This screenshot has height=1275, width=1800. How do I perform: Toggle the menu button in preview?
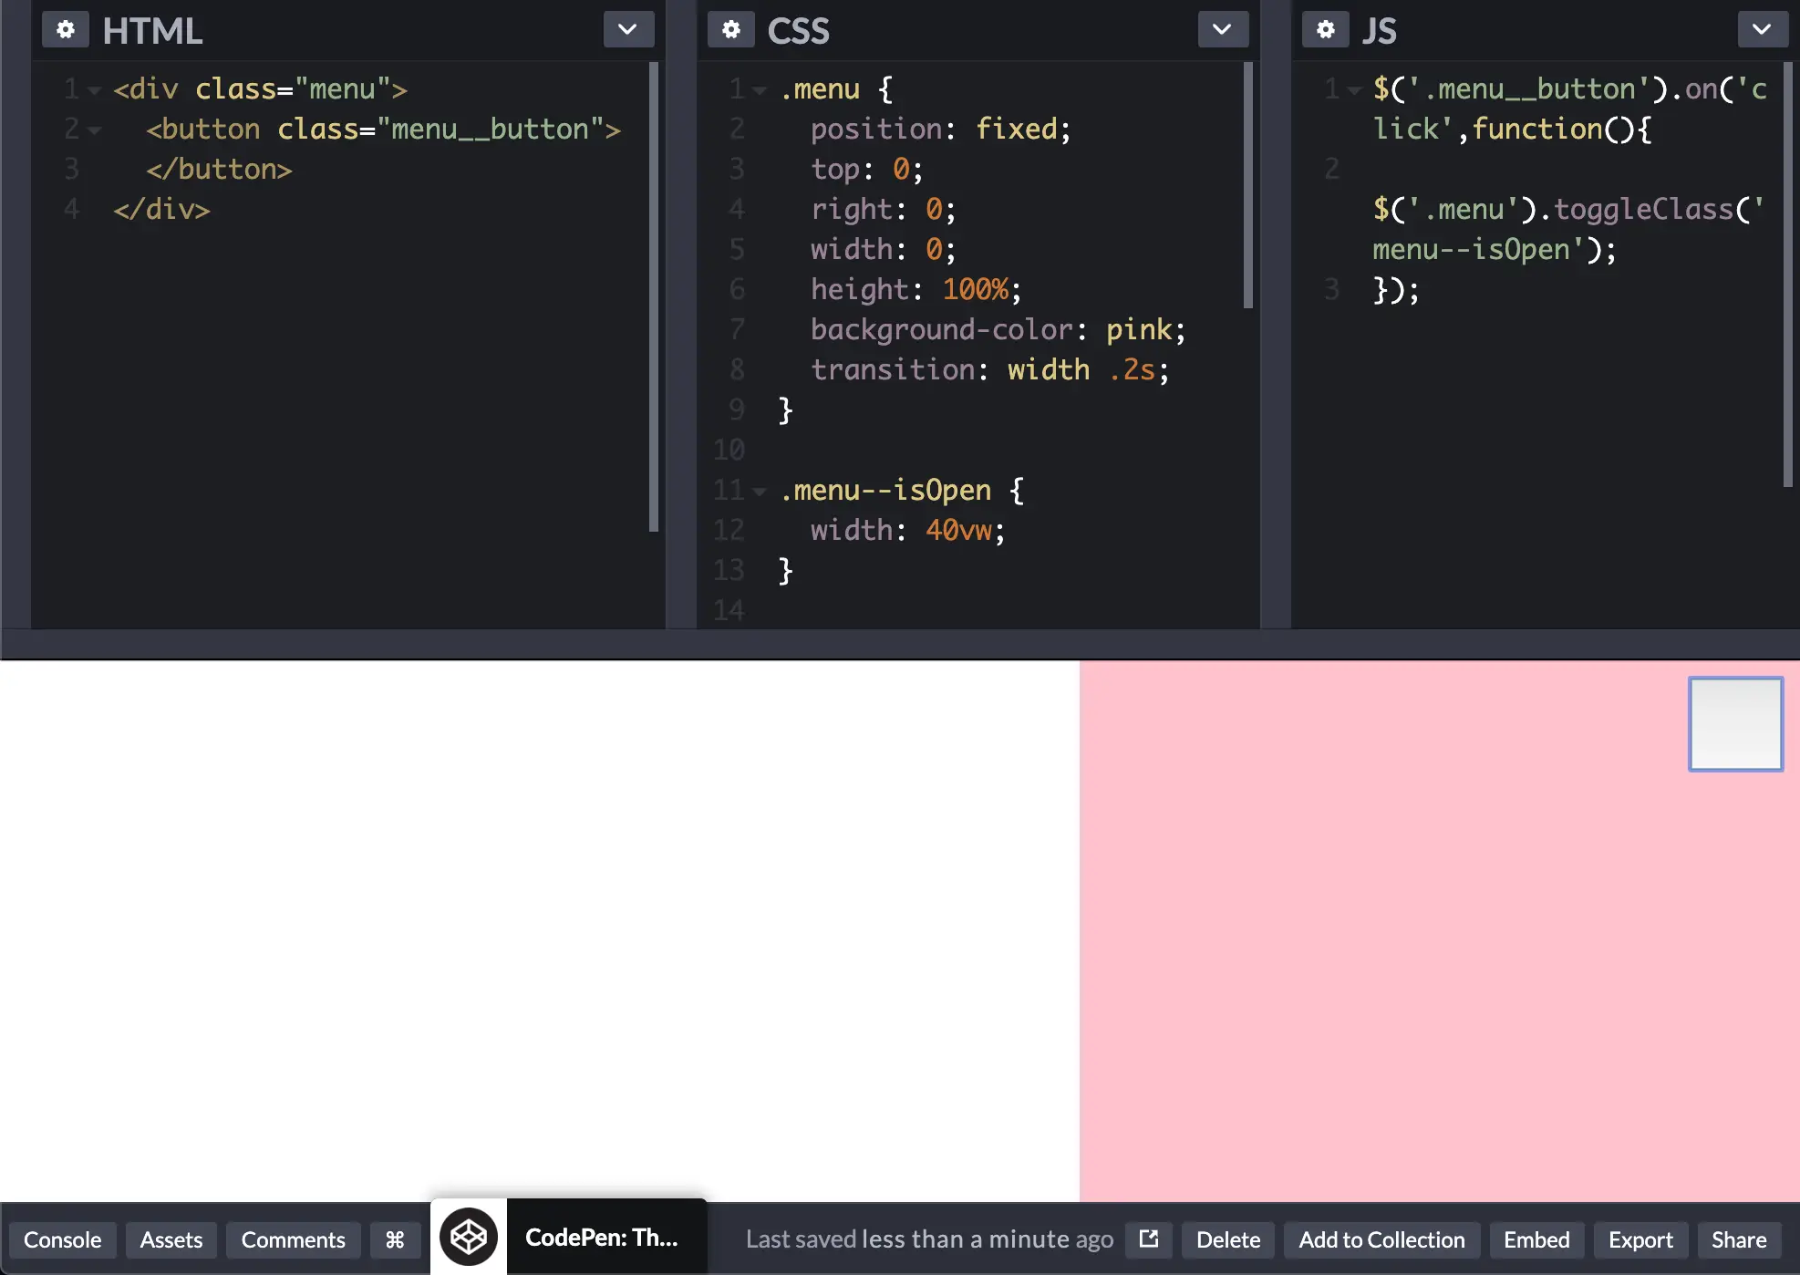(x=1735, y=724)
